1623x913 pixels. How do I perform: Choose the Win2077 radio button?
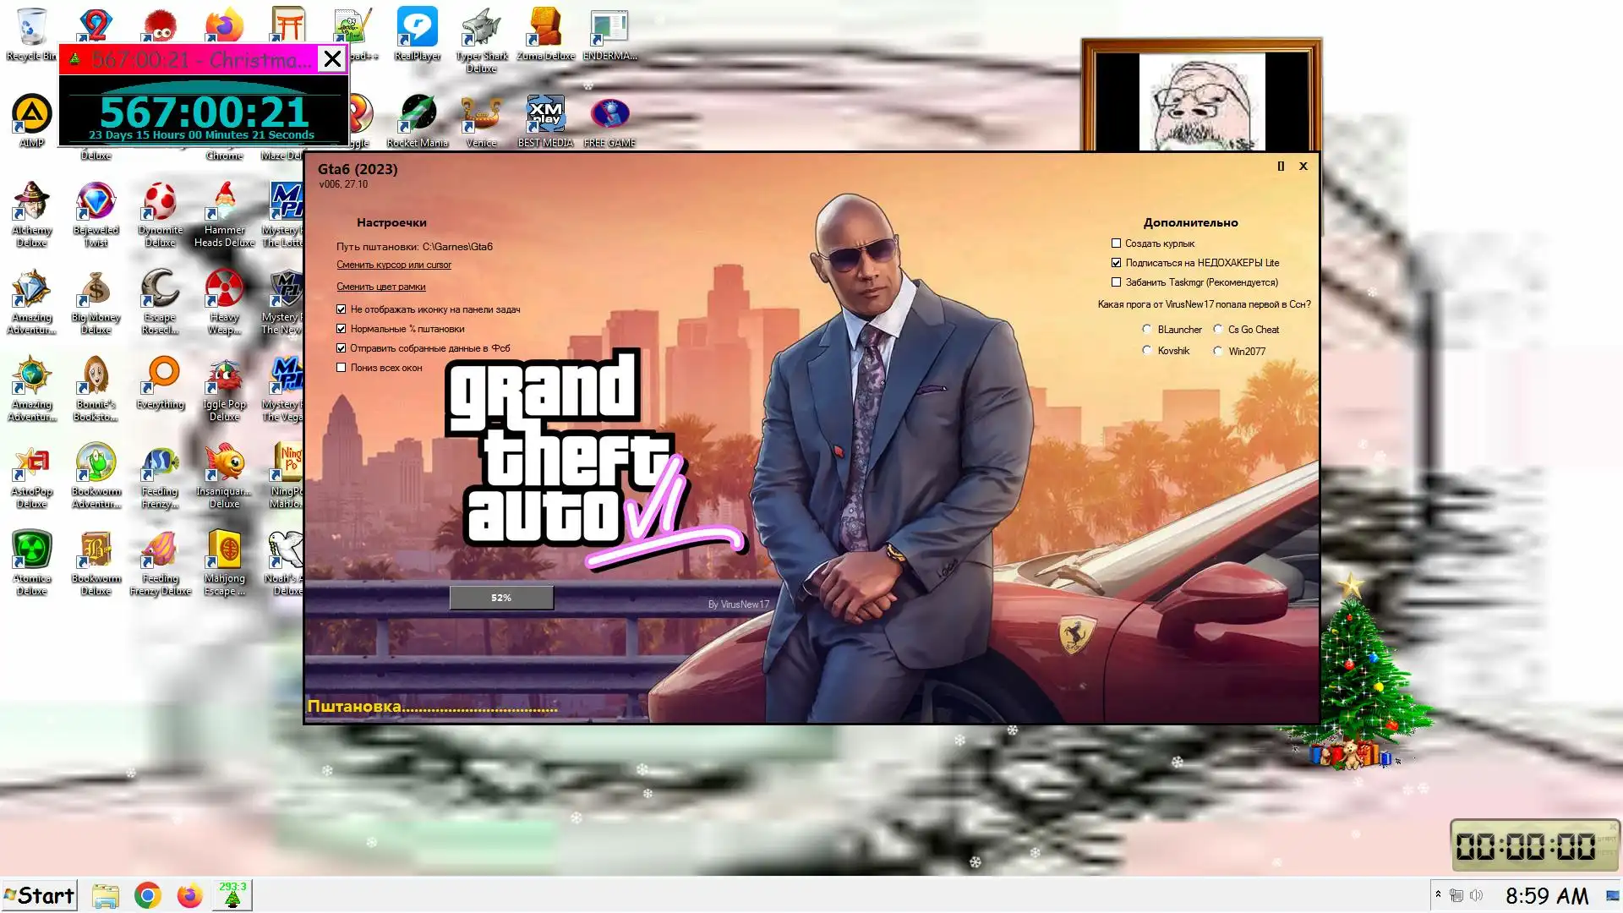(x=1218, y=351)
